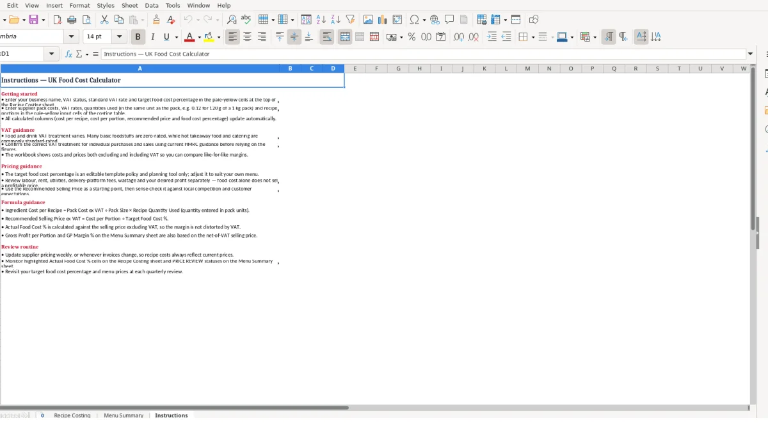Toggle Bold formatting

[x=138, y=37]
